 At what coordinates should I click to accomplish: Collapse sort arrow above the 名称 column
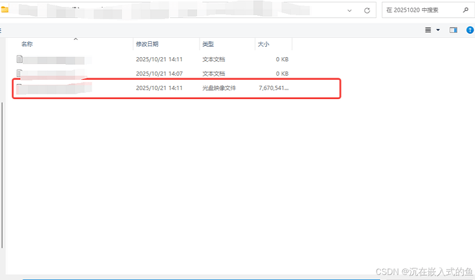point(74,39)
